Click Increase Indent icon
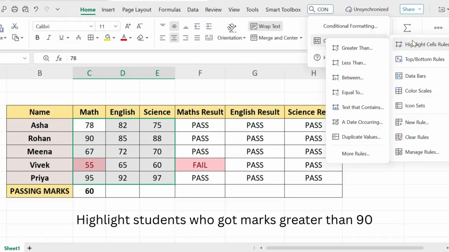The width and height of the screenshot is (449, 252). pos(209,26)
